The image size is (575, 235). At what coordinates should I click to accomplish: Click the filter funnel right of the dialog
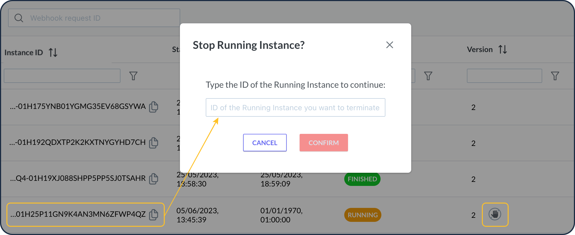(428, 76)
